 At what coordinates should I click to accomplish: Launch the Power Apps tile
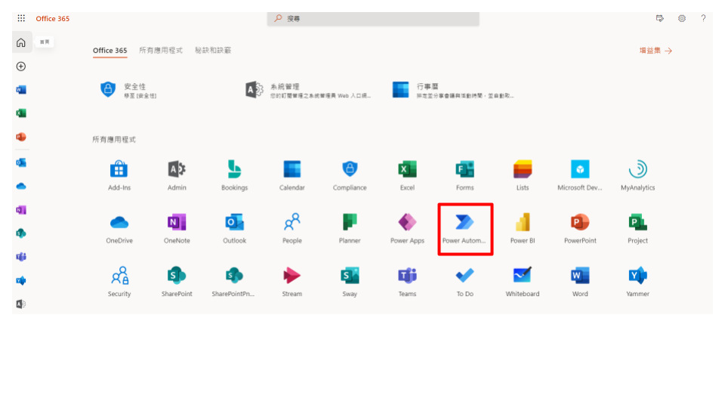pos(407,229)
